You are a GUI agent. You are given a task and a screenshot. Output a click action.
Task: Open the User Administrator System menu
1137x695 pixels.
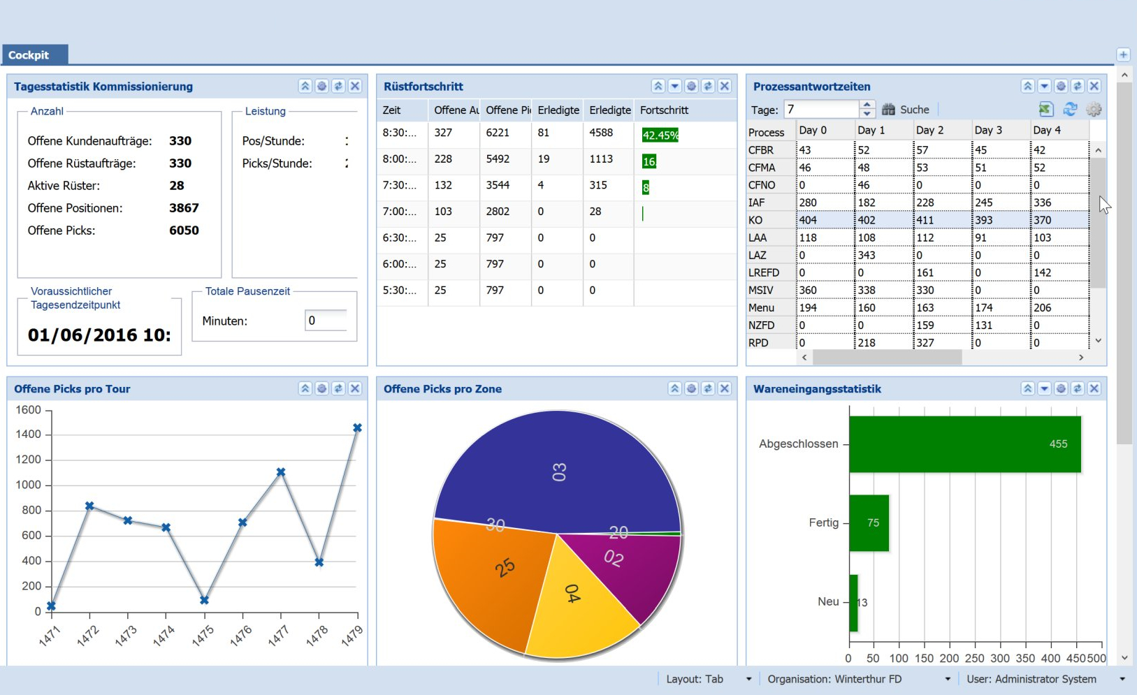point(1122,679)
